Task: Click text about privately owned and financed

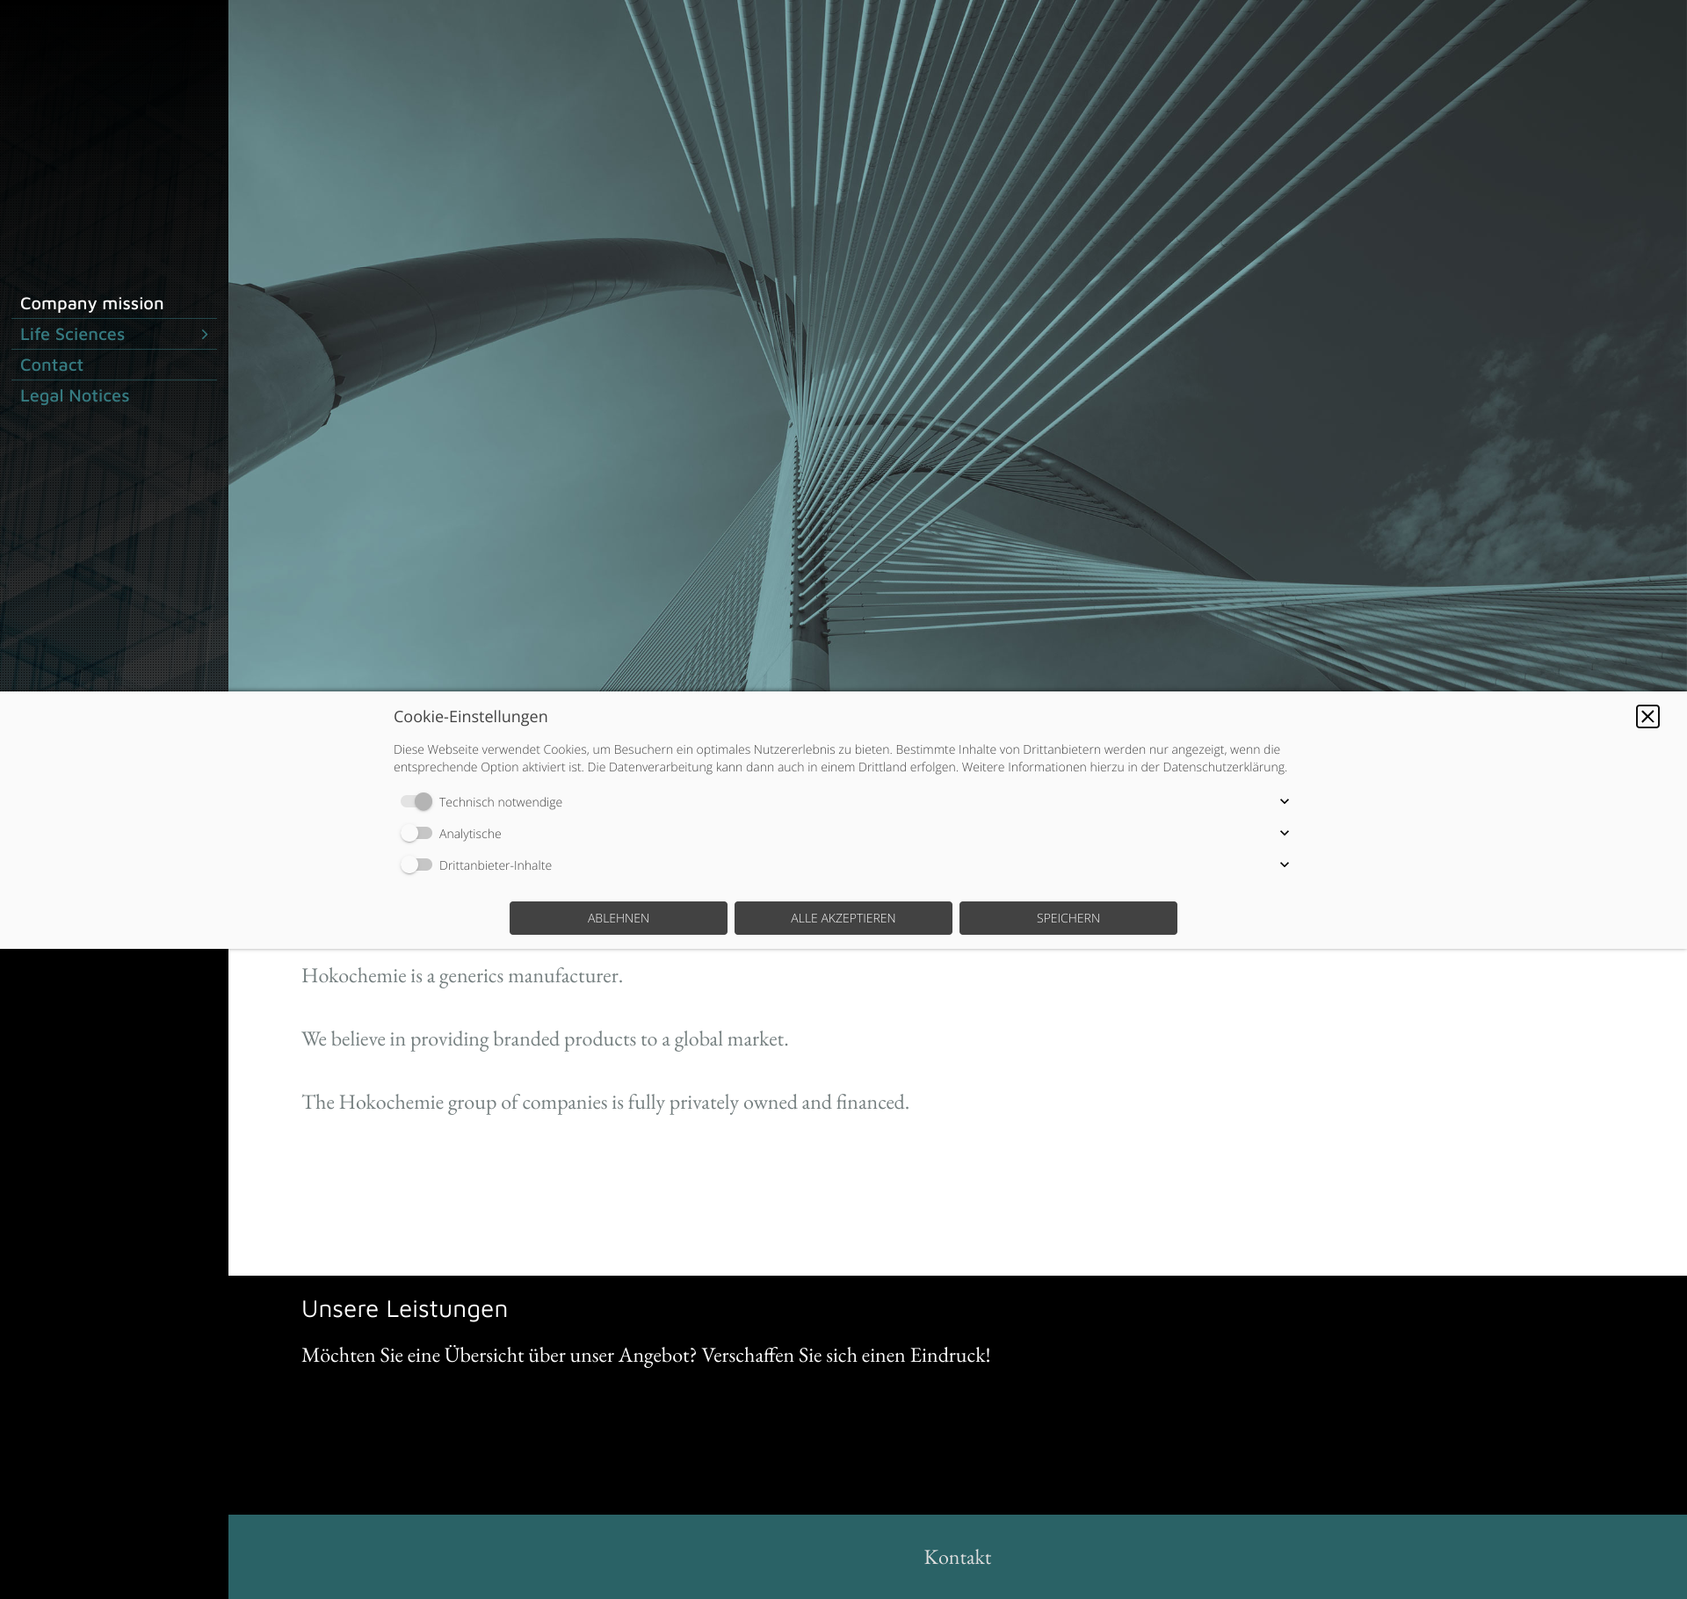Action: pos(605,1103)
